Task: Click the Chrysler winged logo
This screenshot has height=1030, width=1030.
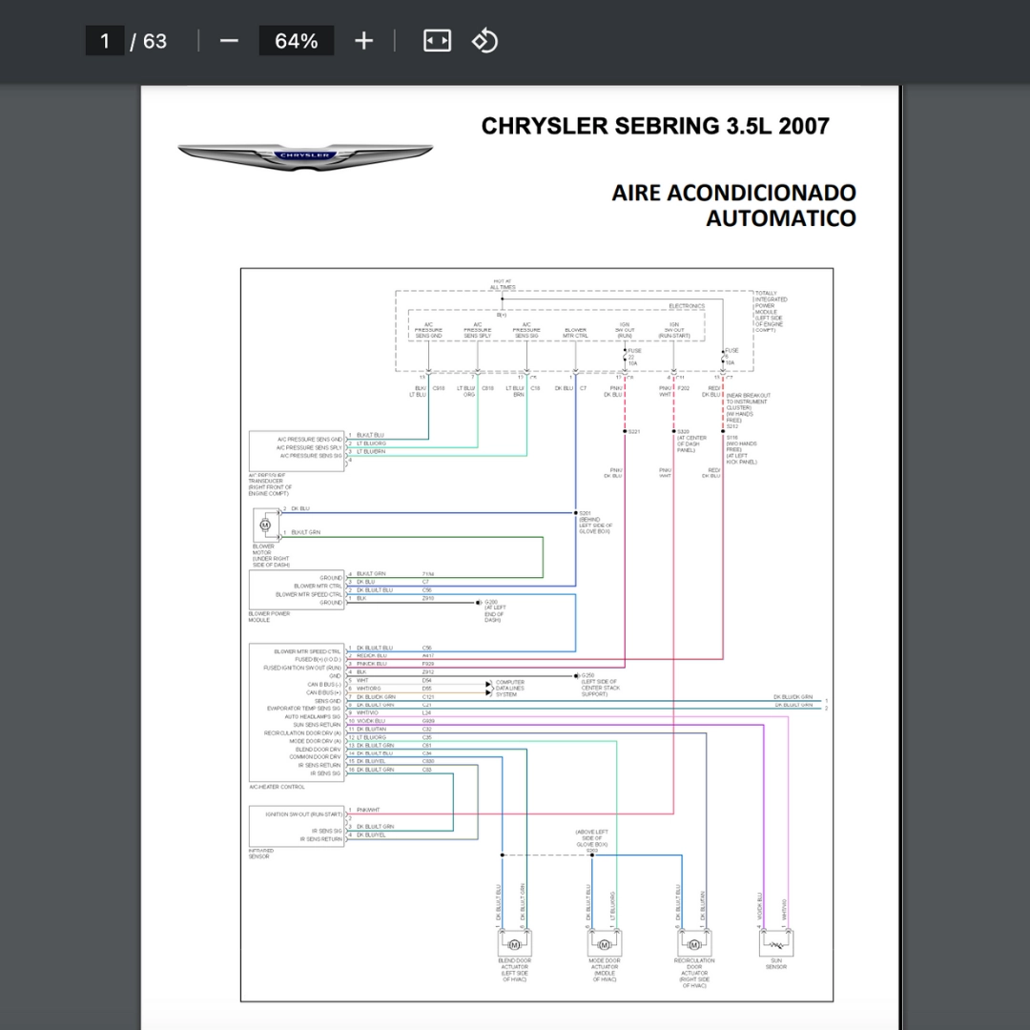Action: click(x=305, y=157)
